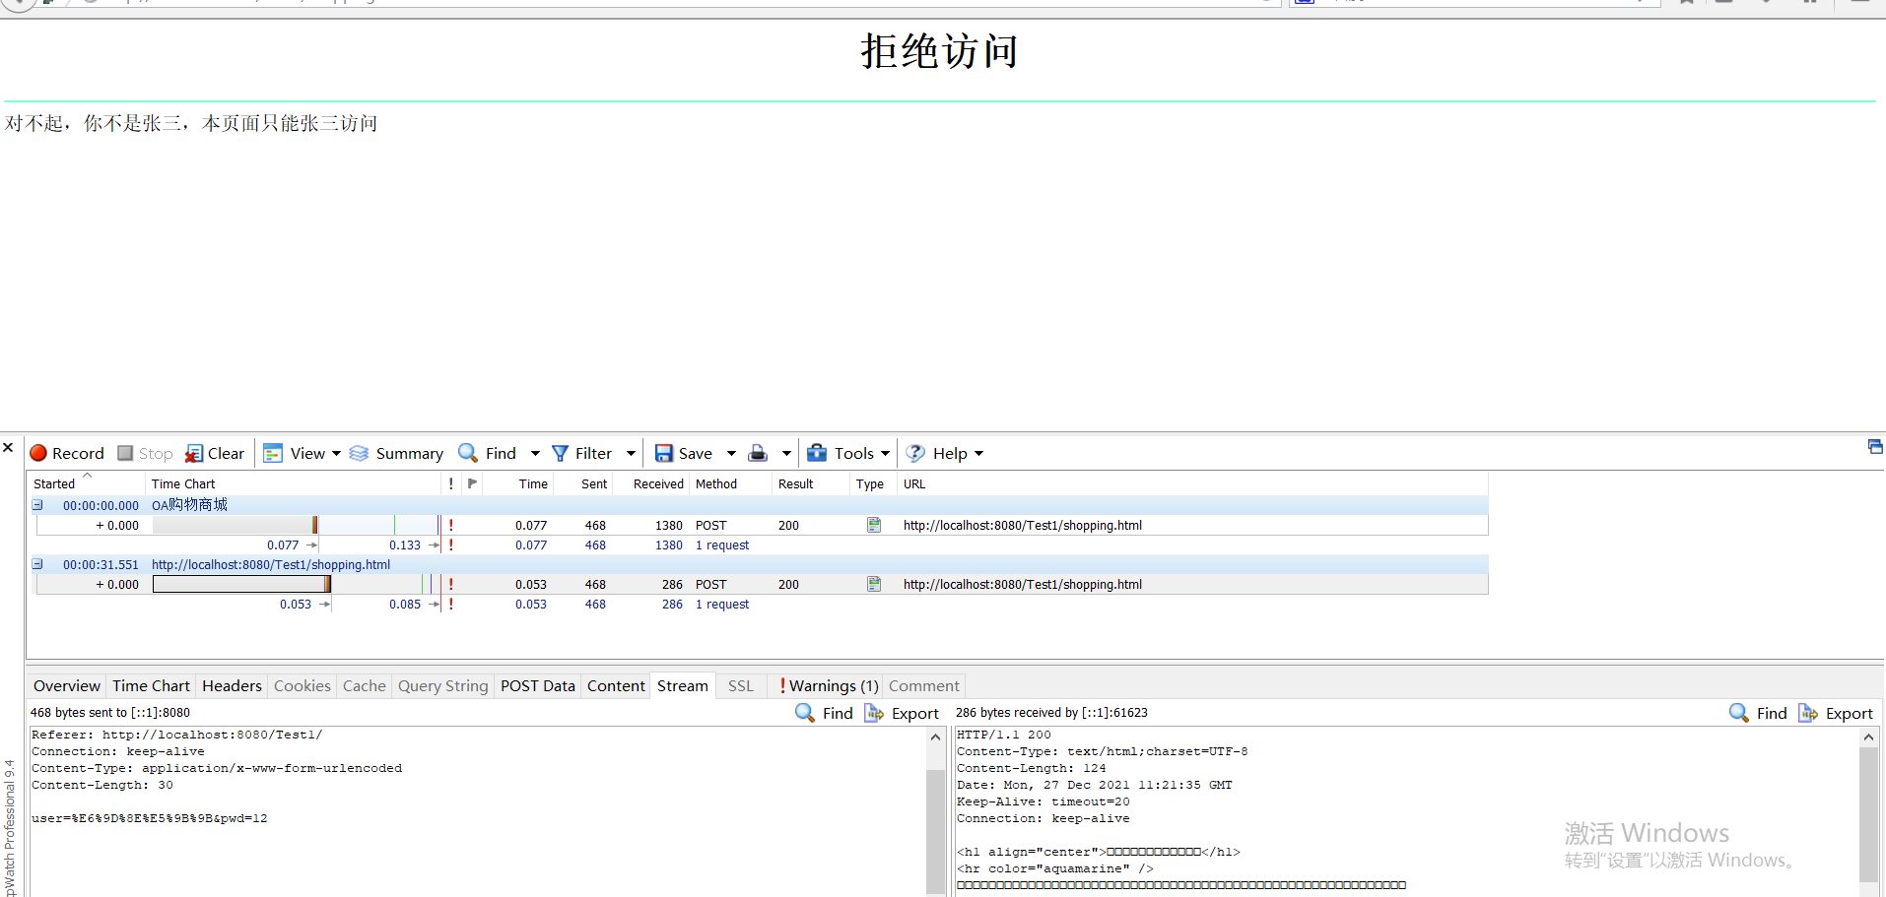1886x897 pixels.
Task: Start recording with the Record button
Action: (67, 453)
